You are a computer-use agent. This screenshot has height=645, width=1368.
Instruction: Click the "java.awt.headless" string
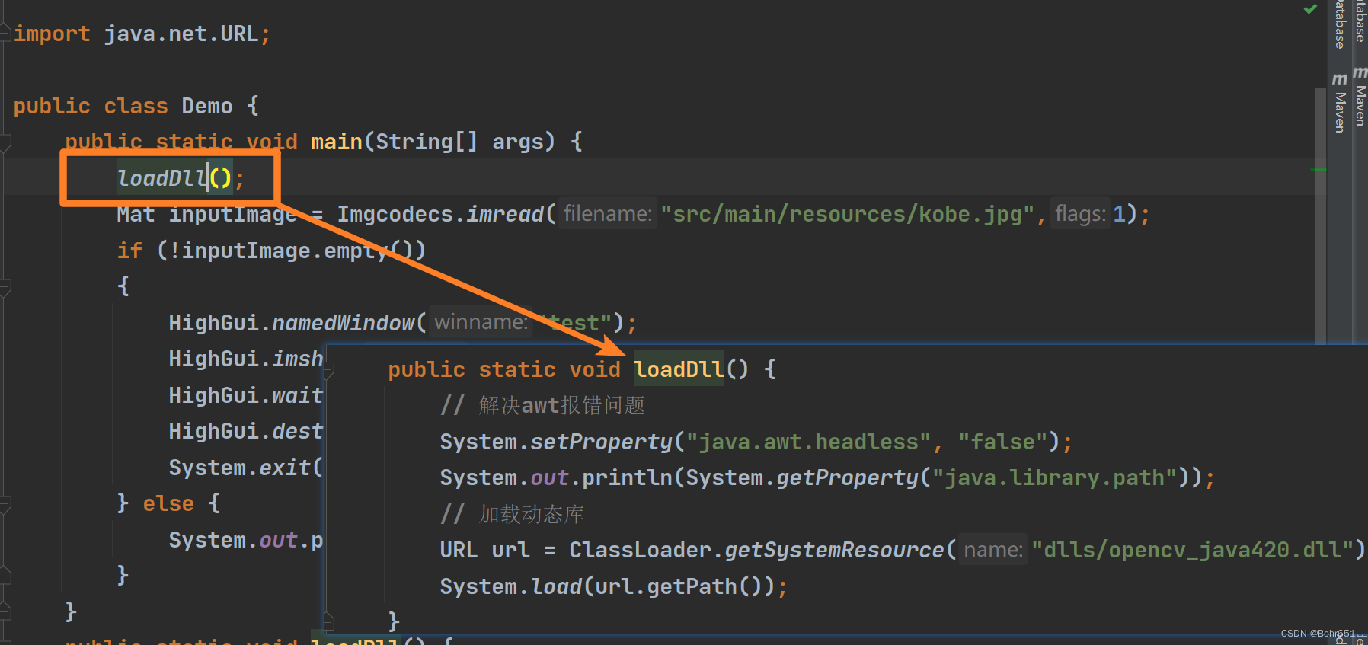(x=808, y=442)
